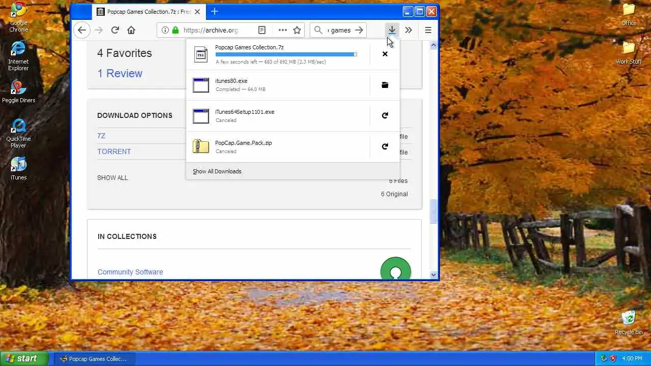Expand SHOW ALL download options

[112, 177]
